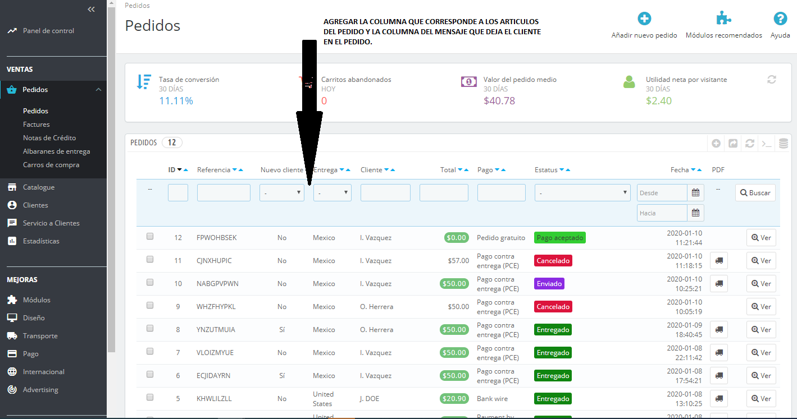The image size is (797, 419).
Task: Open the Estatus filter dropdown
Action: pyautogui.click(x=582, y=193)
